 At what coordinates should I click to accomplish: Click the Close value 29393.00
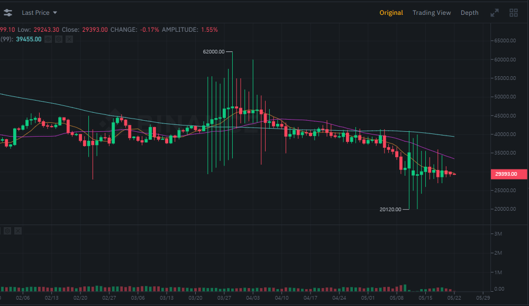point(95,30)
